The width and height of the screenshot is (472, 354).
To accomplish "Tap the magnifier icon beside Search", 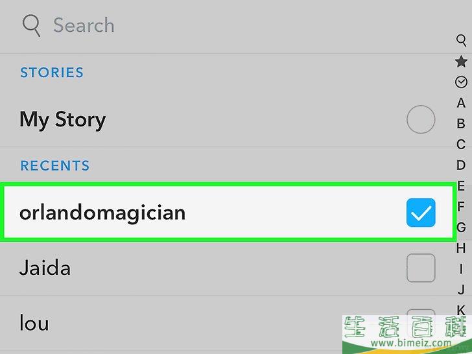I will click(31, 25).
